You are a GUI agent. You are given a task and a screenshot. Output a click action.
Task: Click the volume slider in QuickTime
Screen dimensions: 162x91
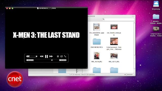[x=32, y=56]
